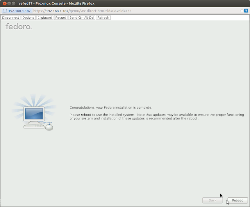The width and height of the screenshot is (250, 207).
Task: Click the computer illustration image
Action: pos(34,112)
